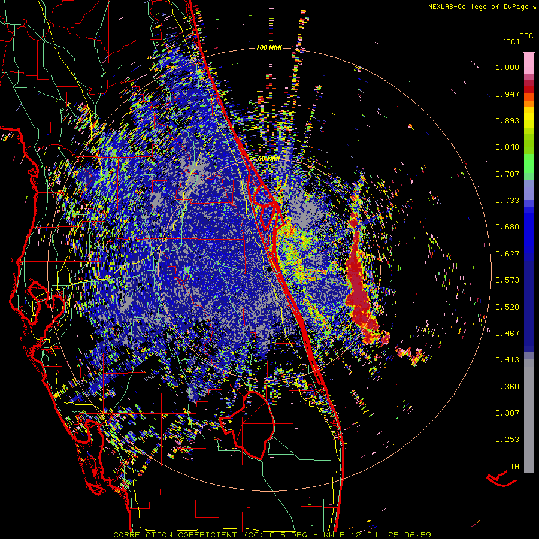
Task: Click the 0.787 scale value
Action: coord(507,174)
